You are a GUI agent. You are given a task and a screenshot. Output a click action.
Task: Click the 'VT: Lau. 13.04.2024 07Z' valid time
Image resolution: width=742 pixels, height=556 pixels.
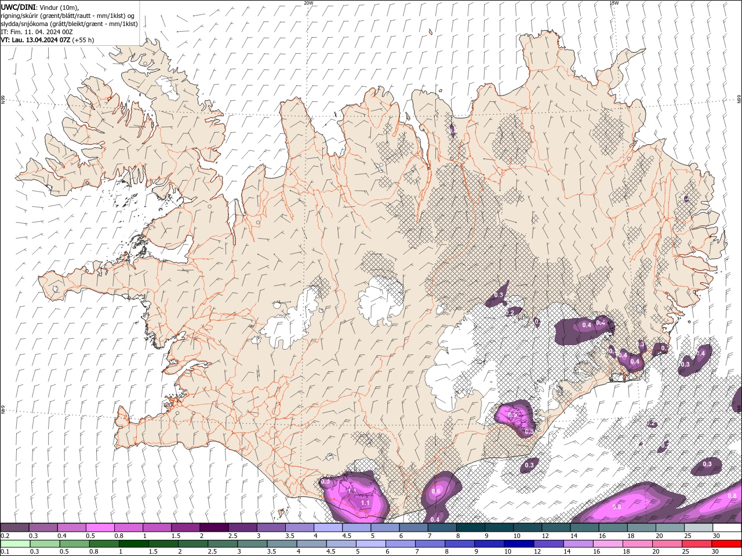(35, 40)
